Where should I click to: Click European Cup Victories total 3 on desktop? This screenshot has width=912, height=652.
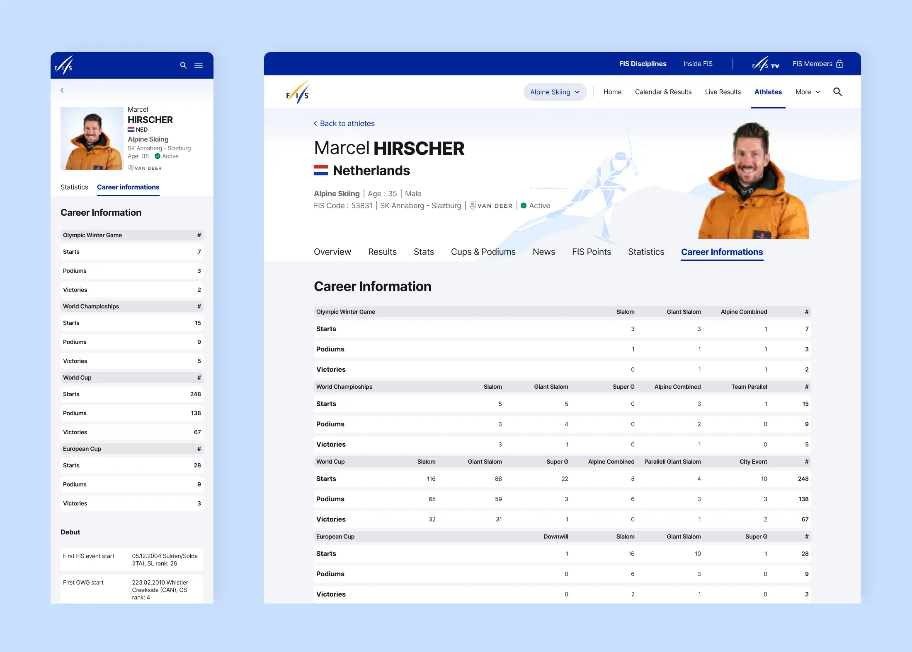pyautogui.click(x=807, y=594)
